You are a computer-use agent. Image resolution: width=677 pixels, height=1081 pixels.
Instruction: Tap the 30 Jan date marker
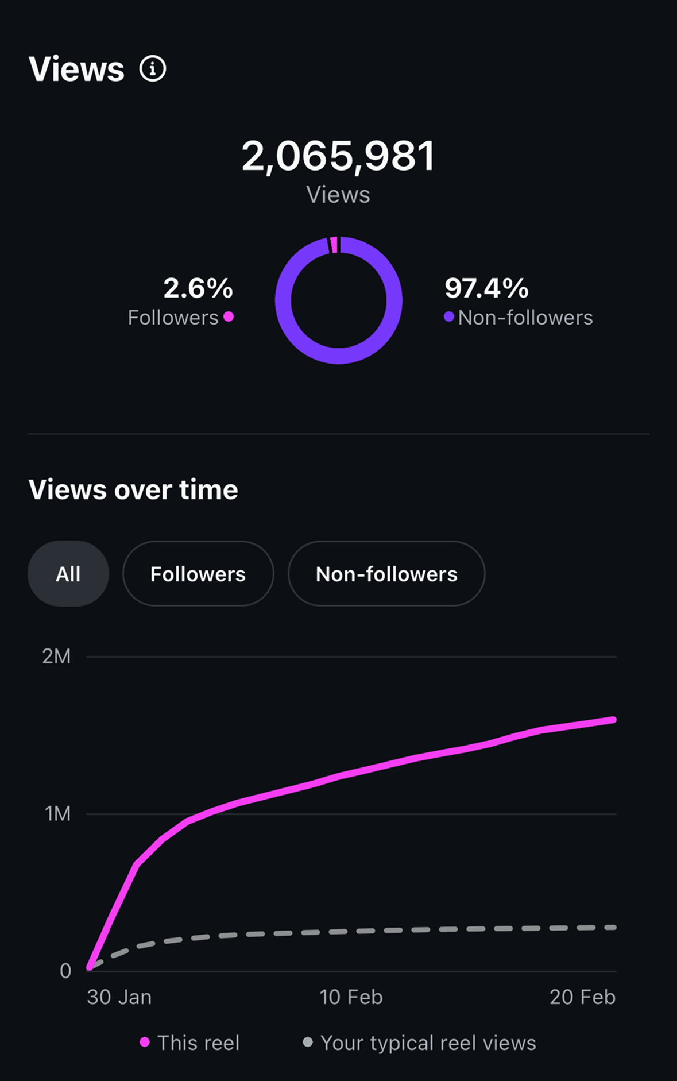click(x=119, y=997)
